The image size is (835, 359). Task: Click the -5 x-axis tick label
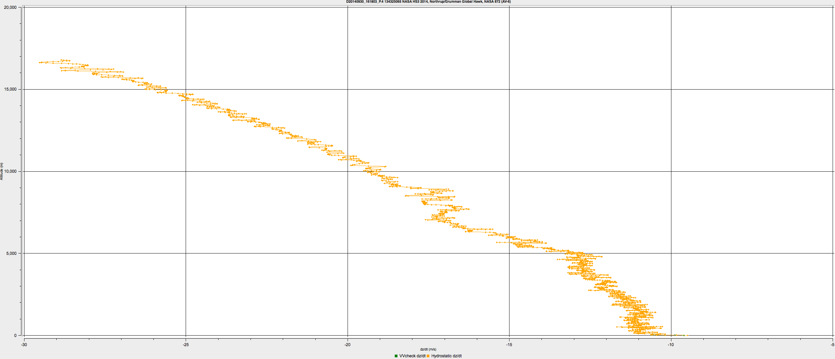832,345
